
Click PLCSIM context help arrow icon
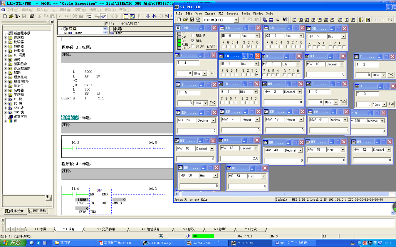click(285, 19)
